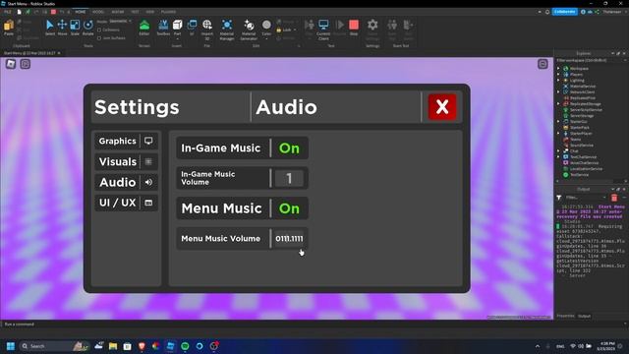Expand the Lighting node
Image resolution: width=629 pixels, height=354 pixels.
[558, 81]
